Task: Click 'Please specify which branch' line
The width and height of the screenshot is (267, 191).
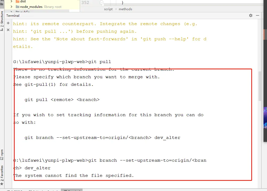Action: coord(87,77)
